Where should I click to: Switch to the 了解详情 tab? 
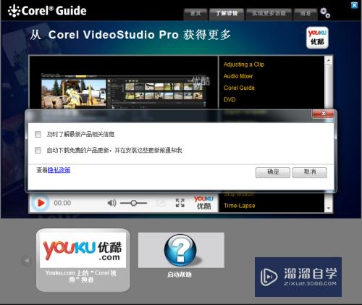pyautogui.click(x=227, y=14)
